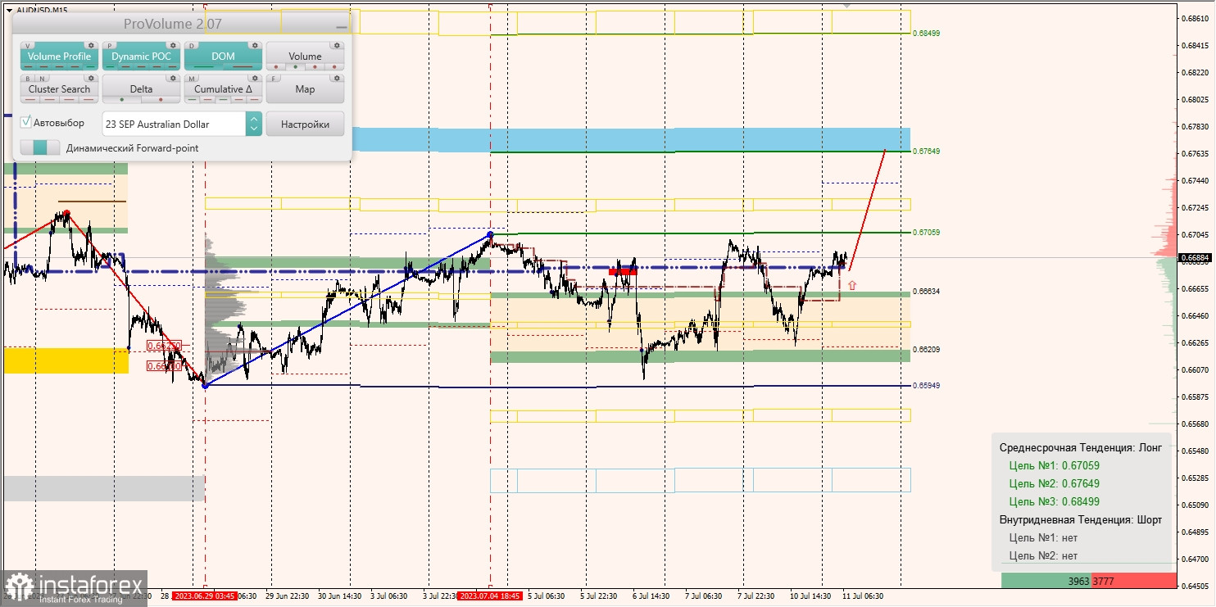
Task: Select the red dot segment under Delta
Action: 161,100
